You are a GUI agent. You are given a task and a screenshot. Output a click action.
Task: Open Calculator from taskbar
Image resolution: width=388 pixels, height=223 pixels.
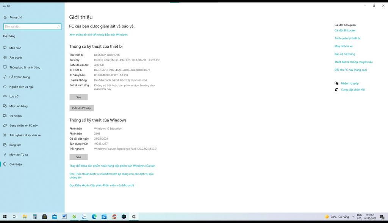(x=34, y=217)
